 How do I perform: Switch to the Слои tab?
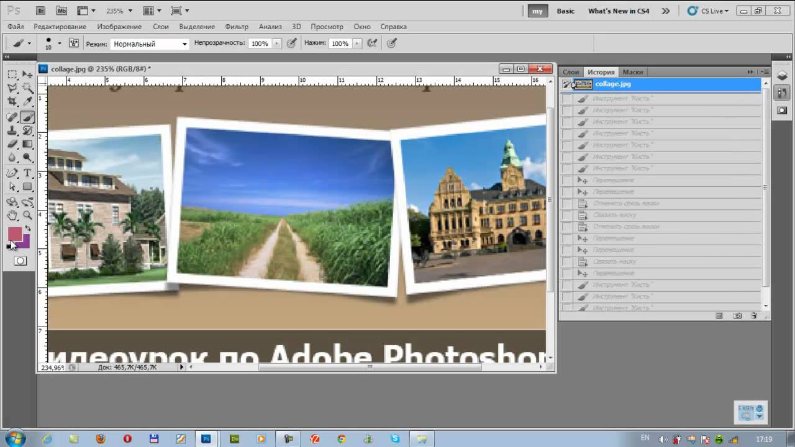coord(571,72)
